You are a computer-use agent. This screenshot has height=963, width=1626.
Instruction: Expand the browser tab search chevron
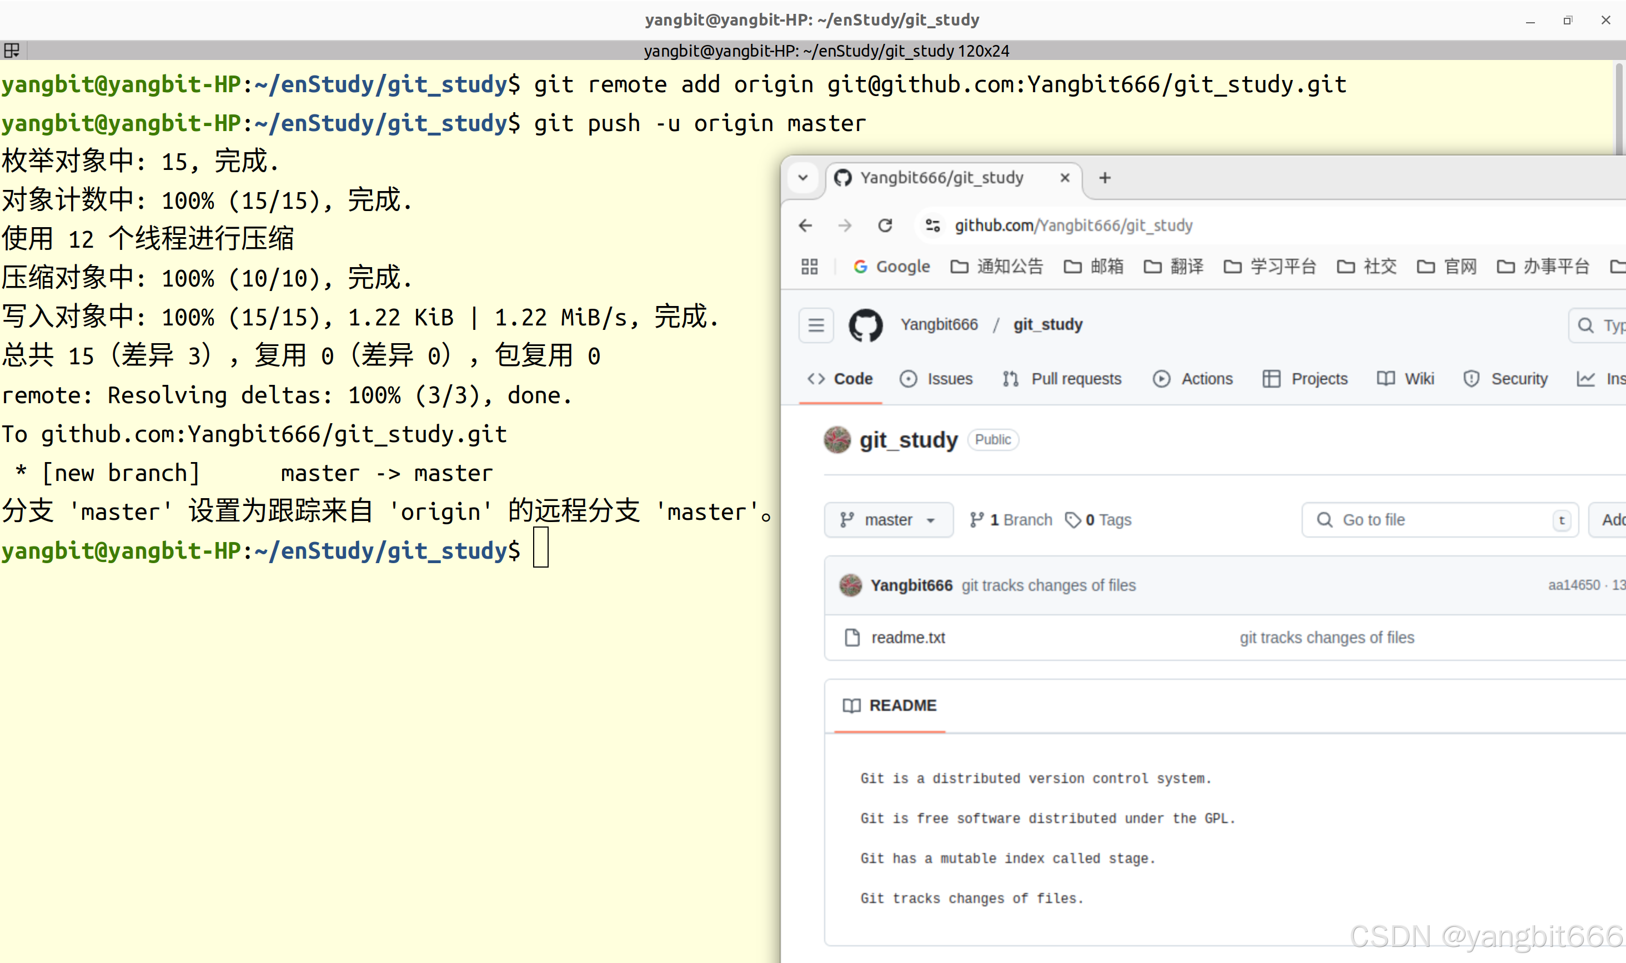(802, 178)
